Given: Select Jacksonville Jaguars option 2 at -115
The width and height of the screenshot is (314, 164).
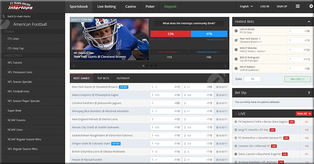Looking at the screenshot, I should [198, 103].
